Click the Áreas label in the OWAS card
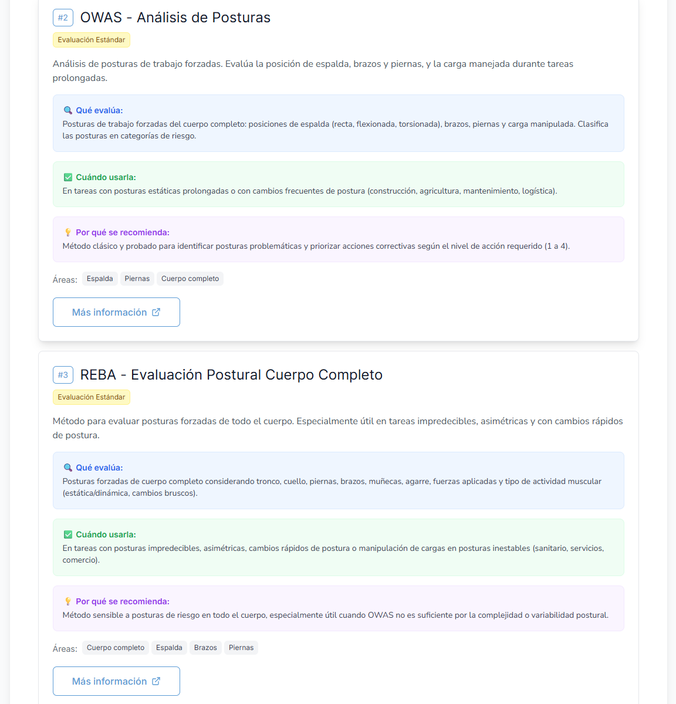 65,279
